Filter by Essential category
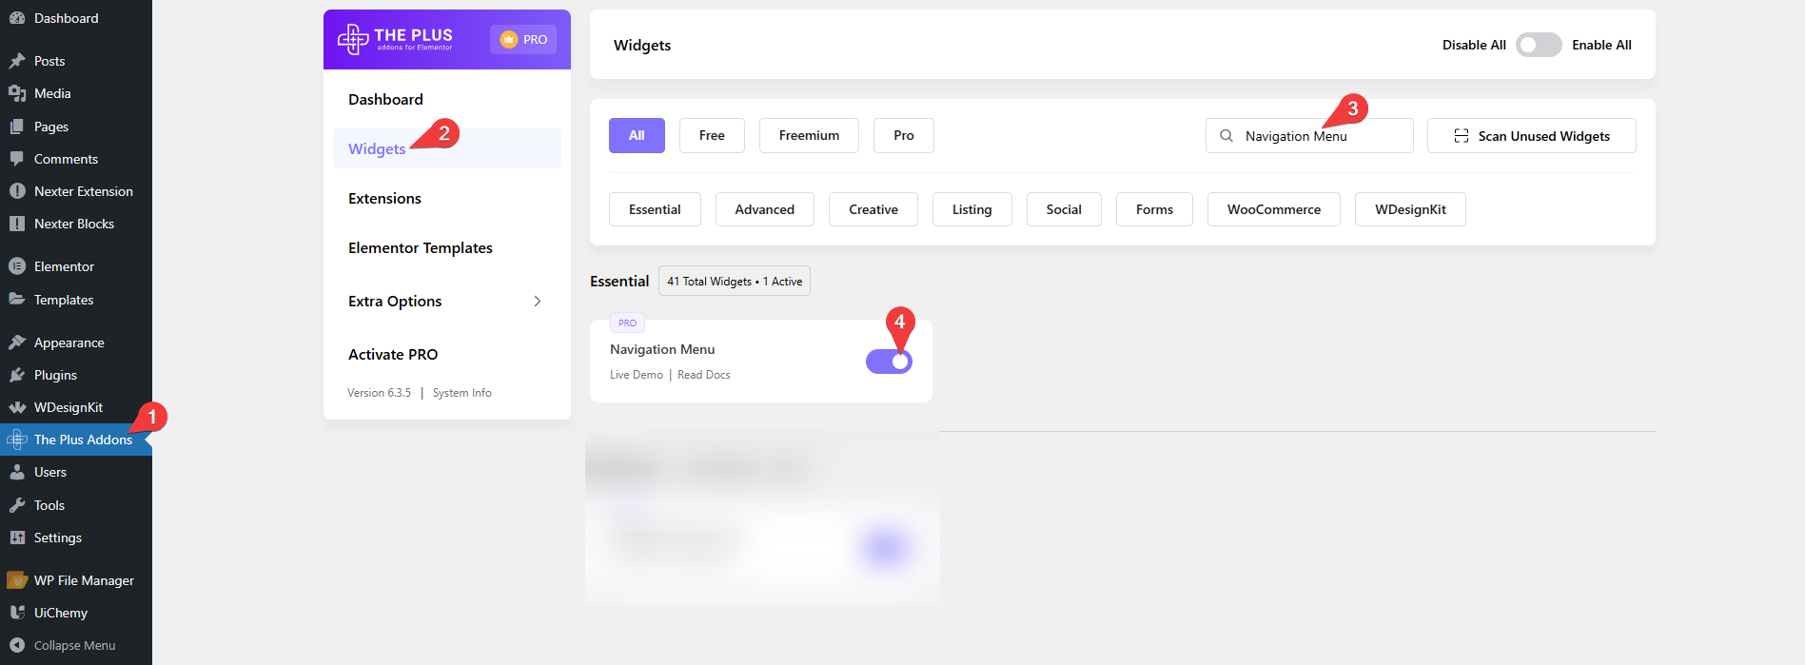 pyautogui.click(x=655, y=209)
